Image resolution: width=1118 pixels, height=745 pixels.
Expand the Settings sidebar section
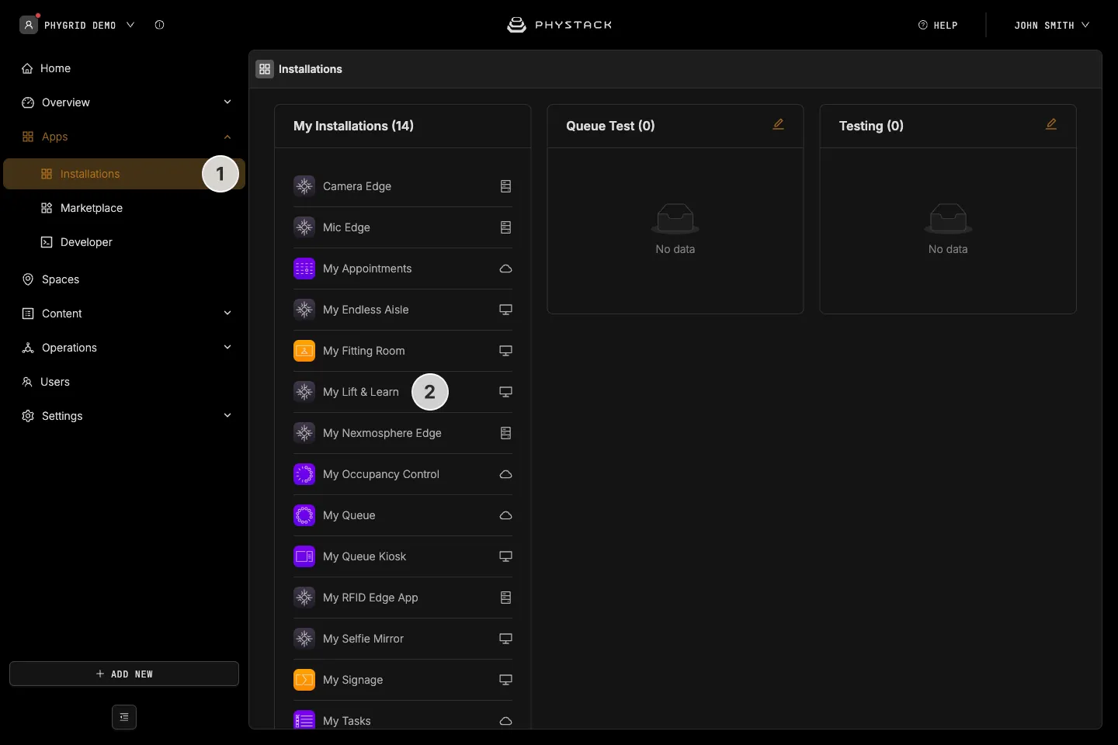pos(124,416)
